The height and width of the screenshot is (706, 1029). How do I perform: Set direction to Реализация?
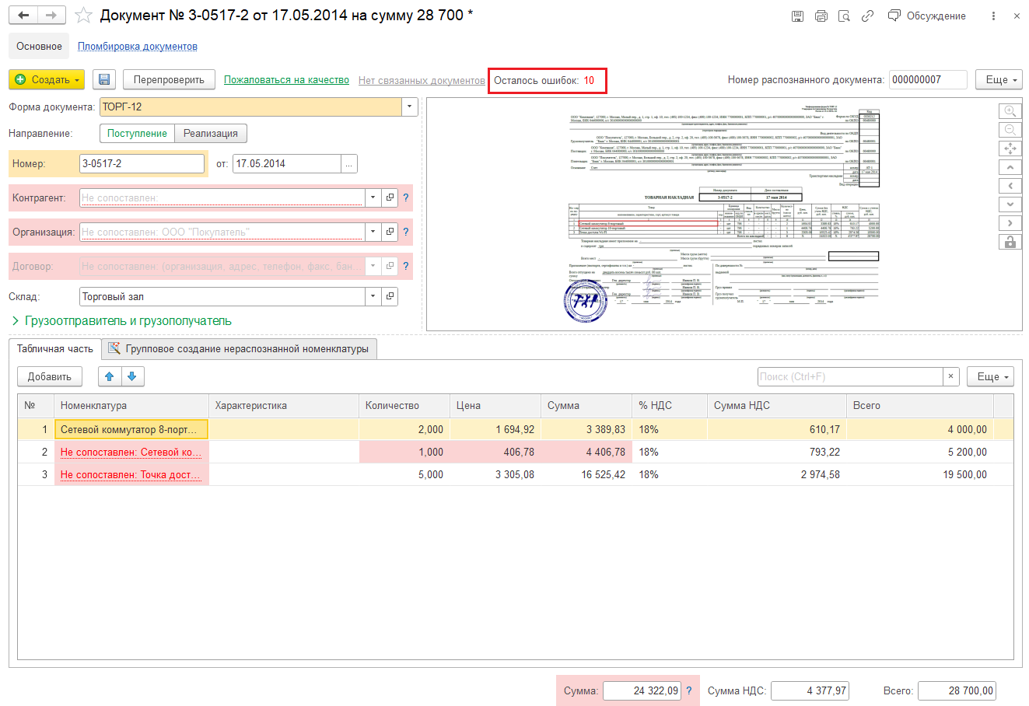[211, 133]
